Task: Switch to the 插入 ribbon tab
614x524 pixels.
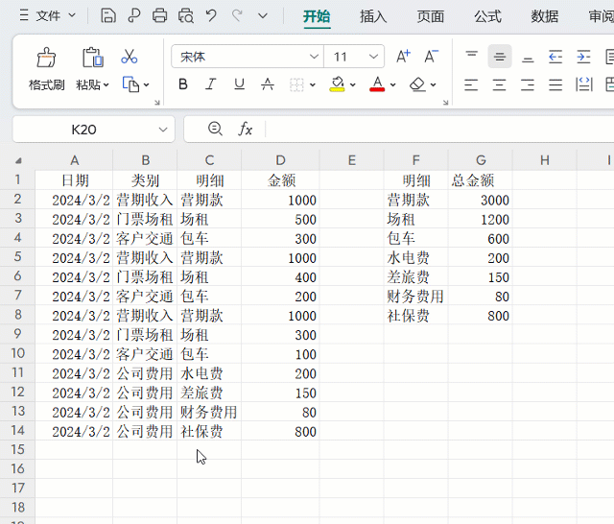Action: [x=373, y=16]
